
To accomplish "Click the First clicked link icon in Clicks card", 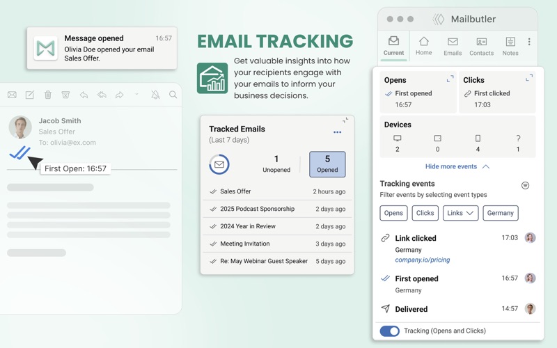I will pos(467,94).
